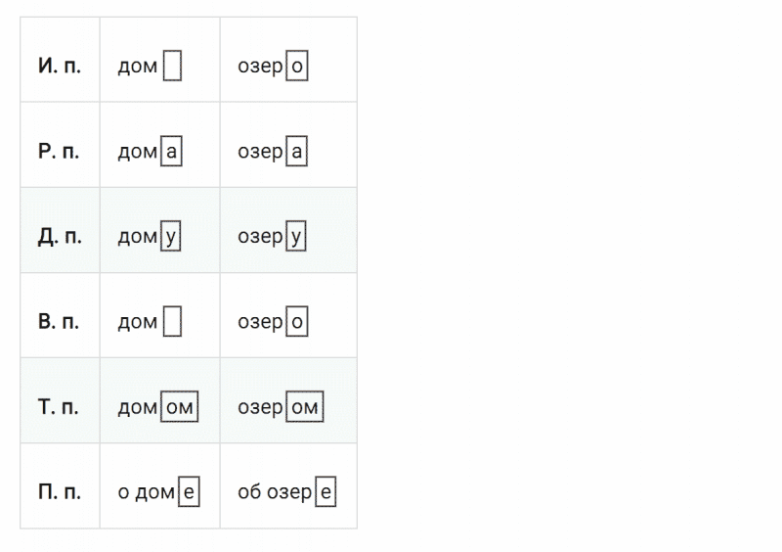Select the "ом" ending box after "озер"

click(x=304, y=407)
